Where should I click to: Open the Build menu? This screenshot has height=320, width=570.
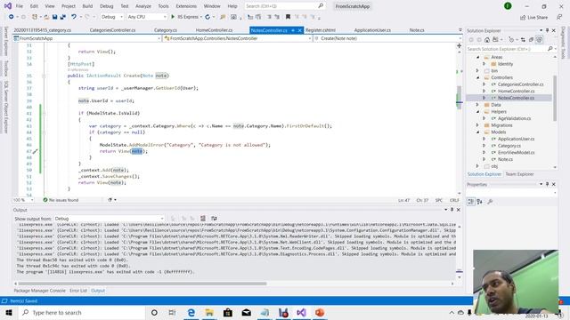point(87,6)
